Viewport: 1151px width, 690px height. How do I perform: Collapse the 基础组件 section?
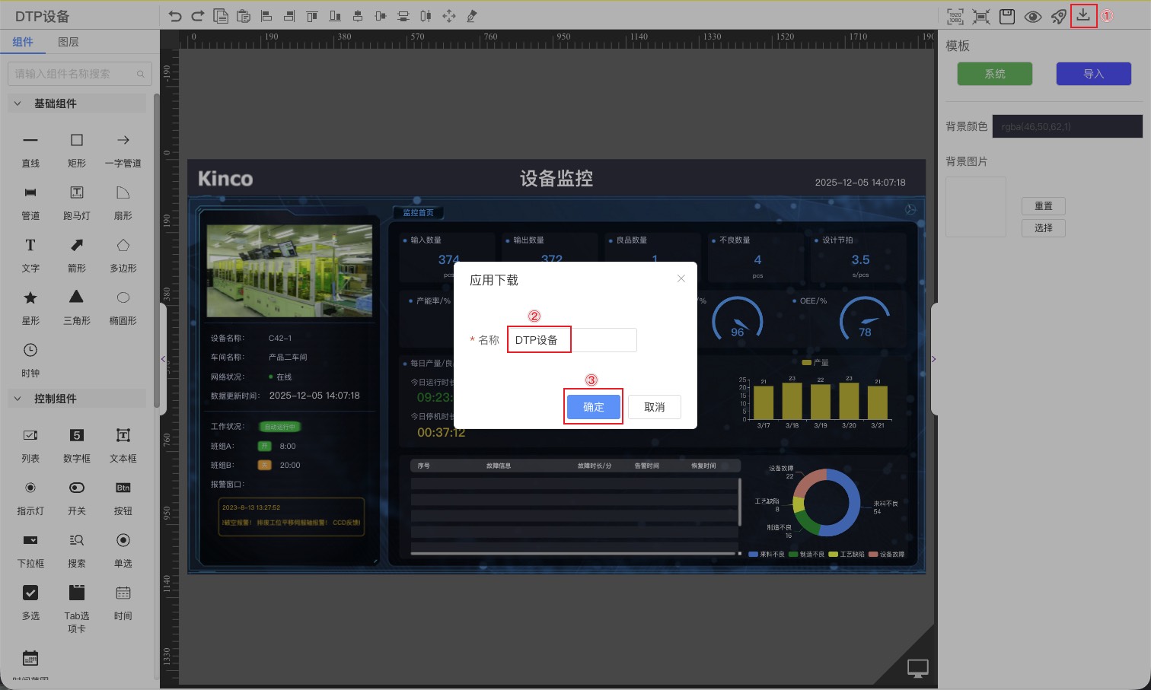click(18, 103)
